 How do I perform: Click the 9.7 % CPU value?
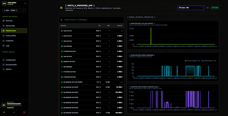click(x=99, y=82)
